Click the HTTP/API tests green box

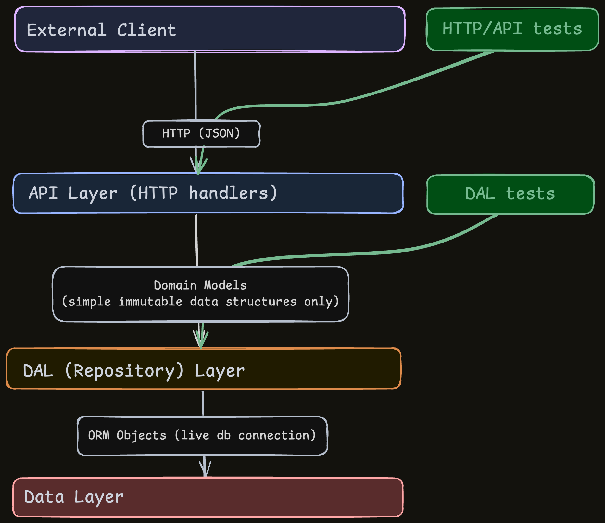pyautogui.click(x=512, y=29)
